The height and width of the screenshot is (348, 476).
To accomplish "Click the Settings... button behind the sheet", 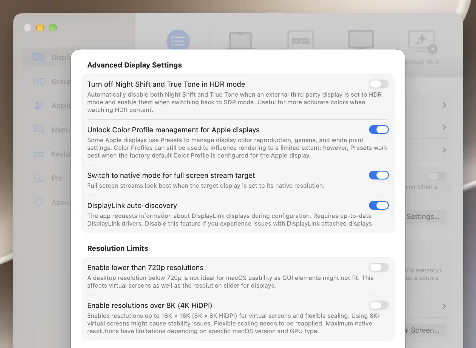I will coord(426,217).
